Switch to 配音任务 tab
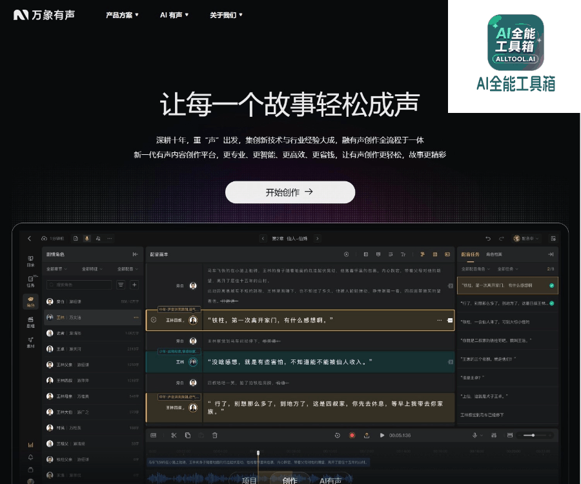The image size is (581, 484). point(470,254)
